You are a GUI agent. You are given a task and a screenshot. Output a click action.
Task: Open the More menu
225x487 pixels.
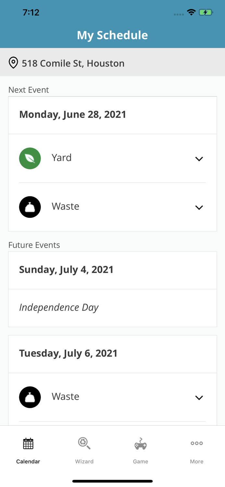[197, 451]
